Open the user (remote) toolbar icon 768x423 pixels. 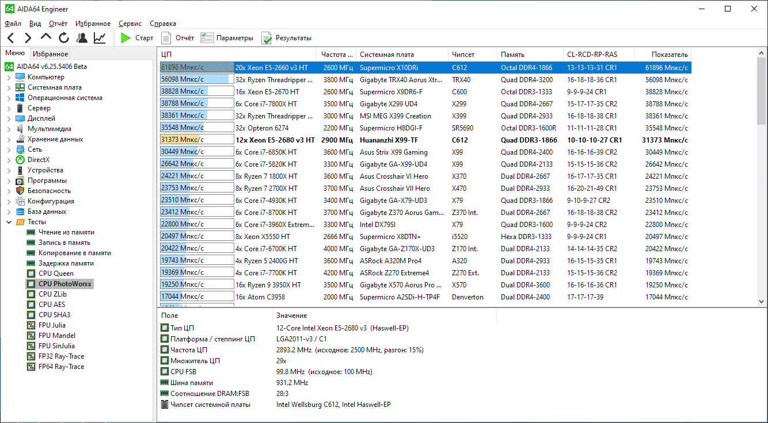(82, 38)
